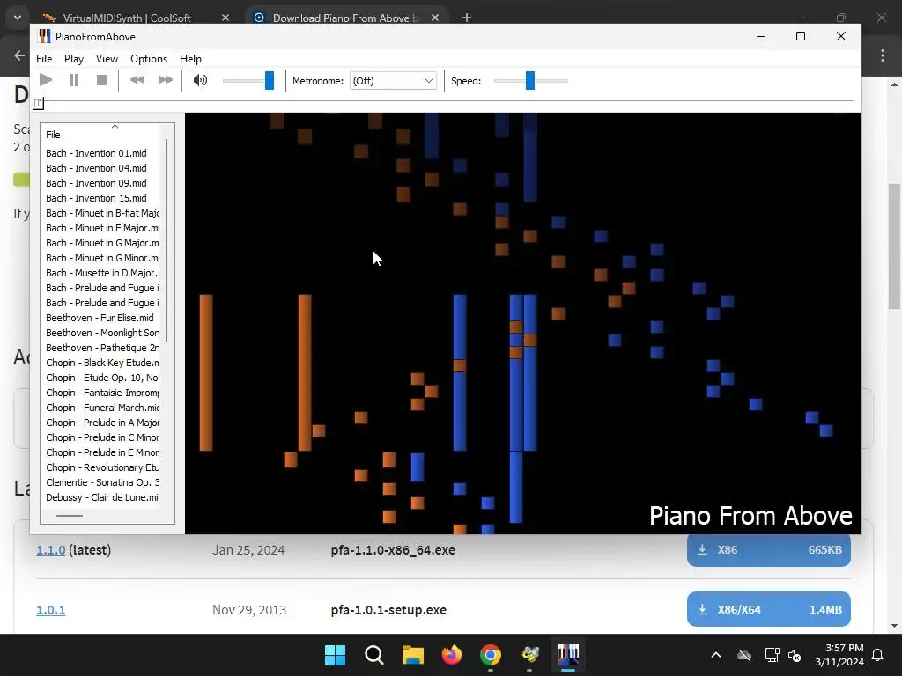This screenshot has width=902, height=676.
Task: Open the File menu
Action: click(44, 59)
